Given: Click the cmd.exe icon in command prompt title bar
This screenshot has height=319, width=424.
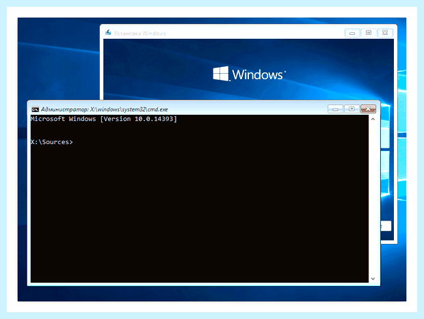Looking at the screenshot, I should tap(35, 109).
